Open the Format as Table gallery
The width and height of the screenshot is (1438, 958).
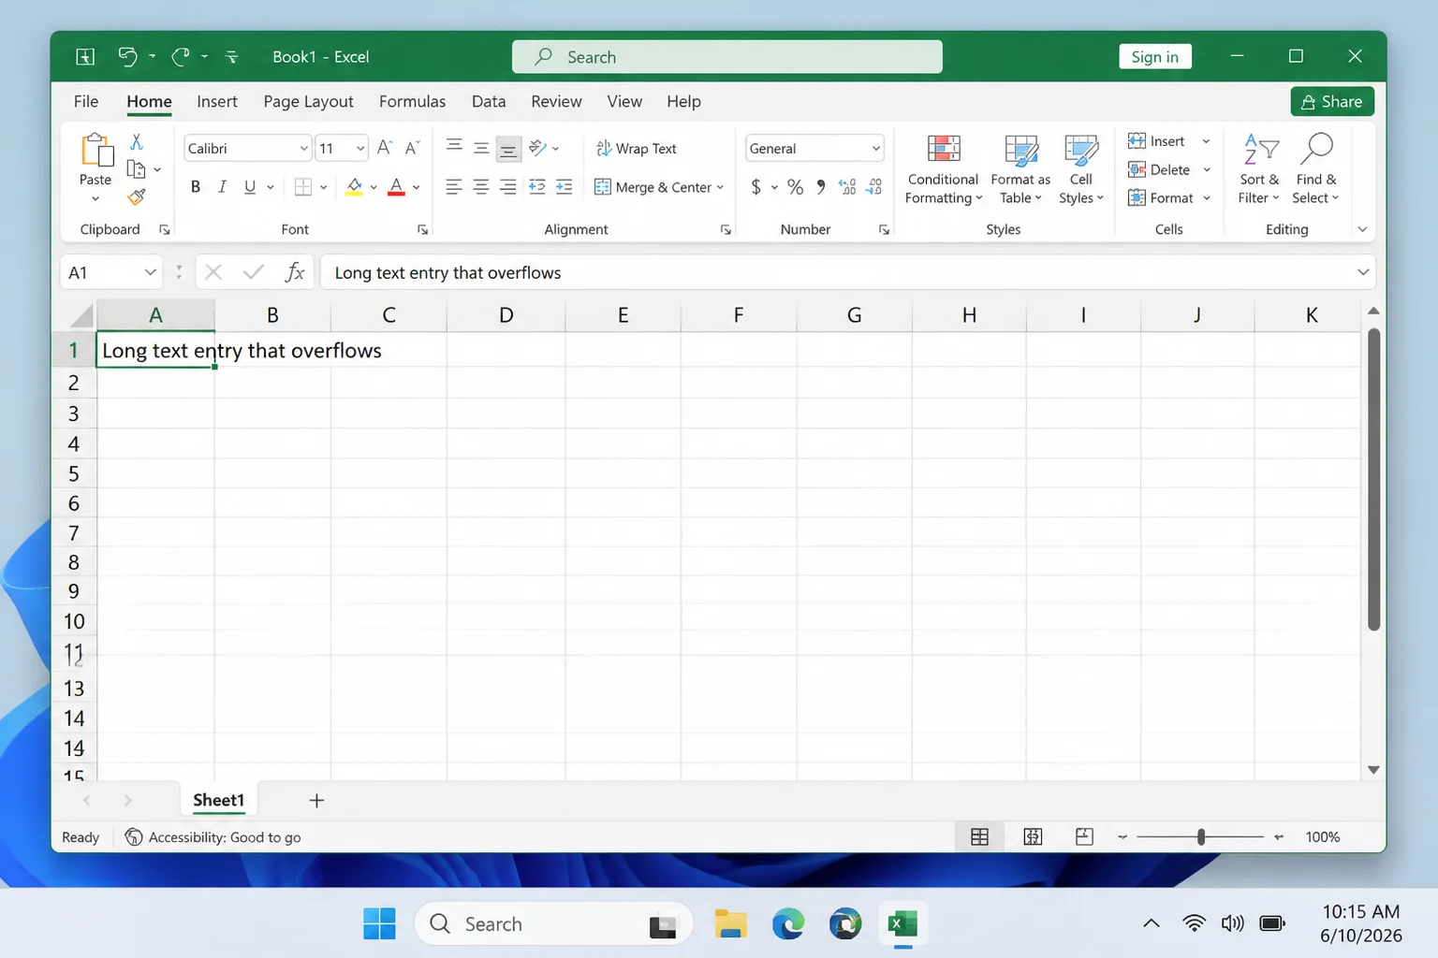pyautogui.click(x=1020, y=169)
